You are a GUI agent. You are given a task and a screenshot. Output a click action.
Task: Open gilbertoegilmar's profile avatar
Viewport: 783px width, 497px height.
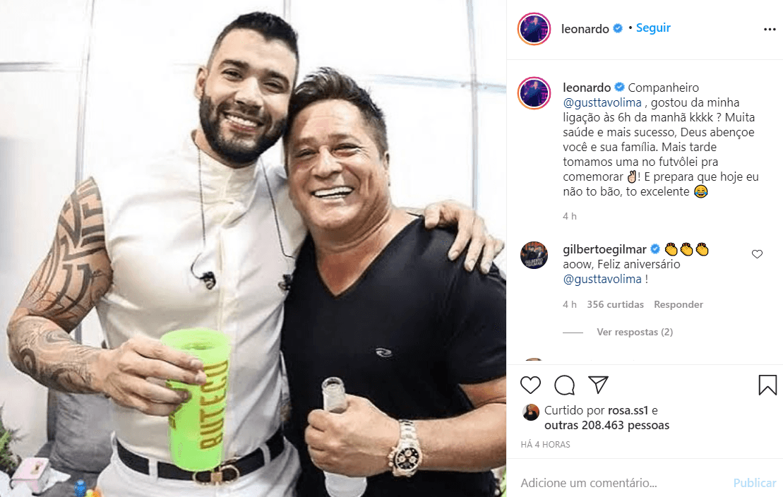click(x=534, y=256)
